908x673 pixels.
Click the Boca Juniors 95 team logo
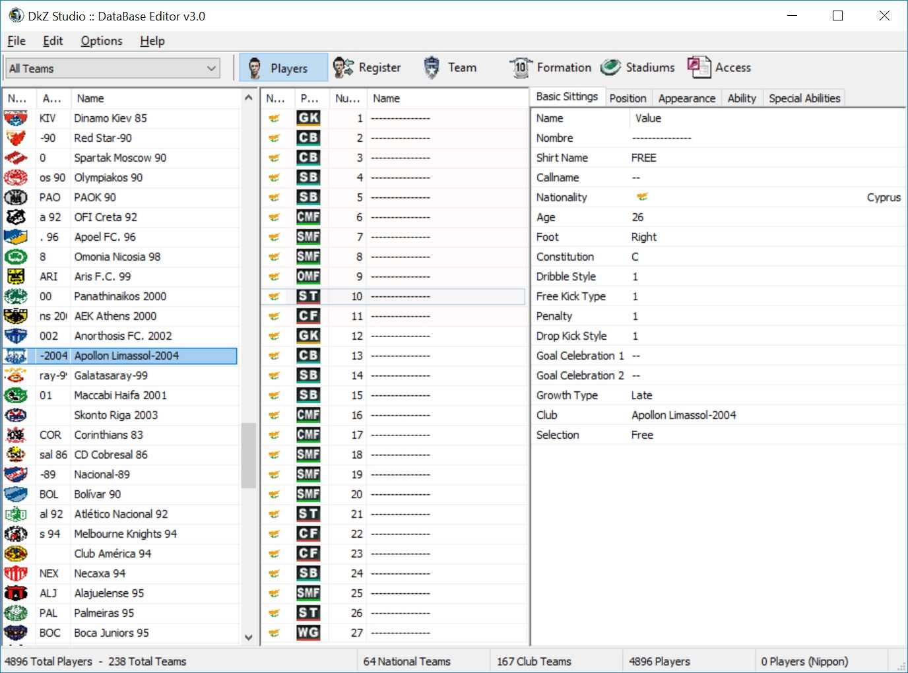16,633
